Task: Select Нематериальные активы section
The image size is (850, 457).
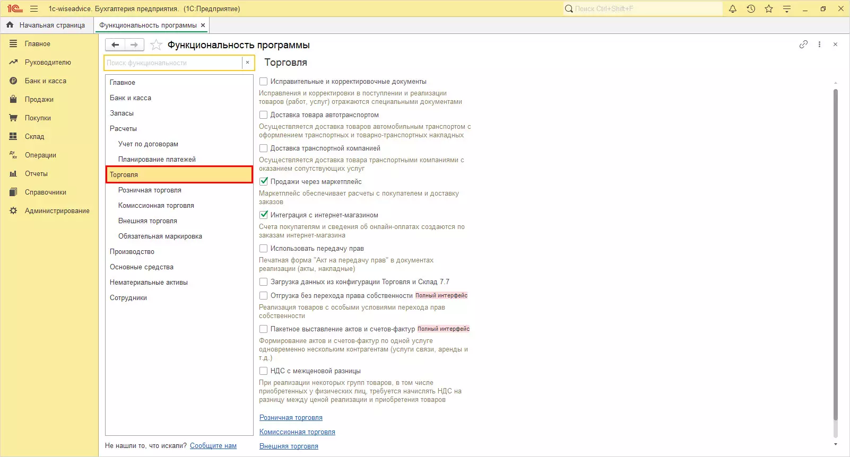Action: pos(179,282)
